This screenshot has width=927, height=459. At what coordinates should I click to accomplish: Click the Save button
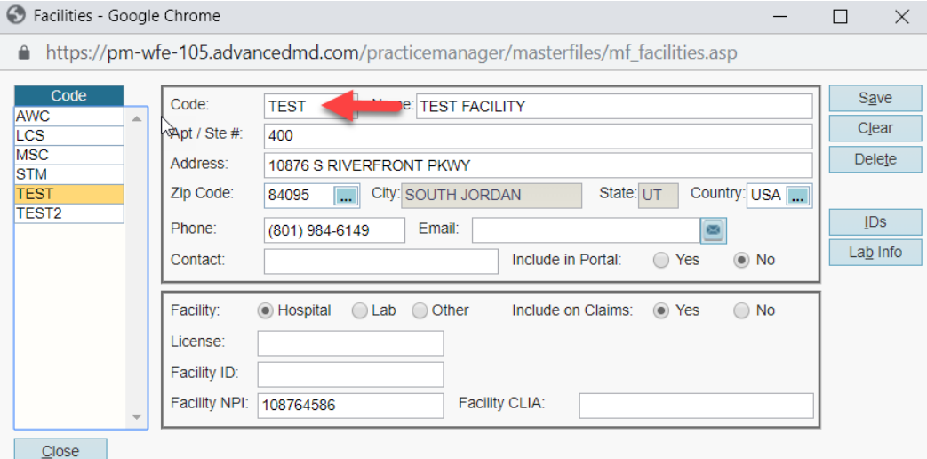pos(875,98)
